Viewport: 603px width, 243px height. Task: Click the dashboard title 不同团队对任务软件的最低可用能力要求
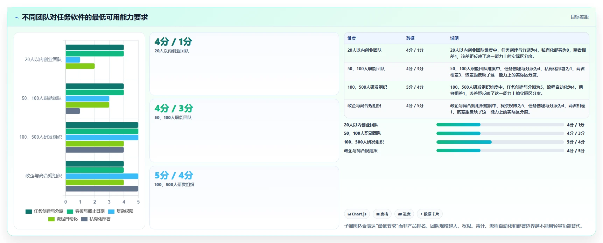pyautogui.click(x=85, y=17)
